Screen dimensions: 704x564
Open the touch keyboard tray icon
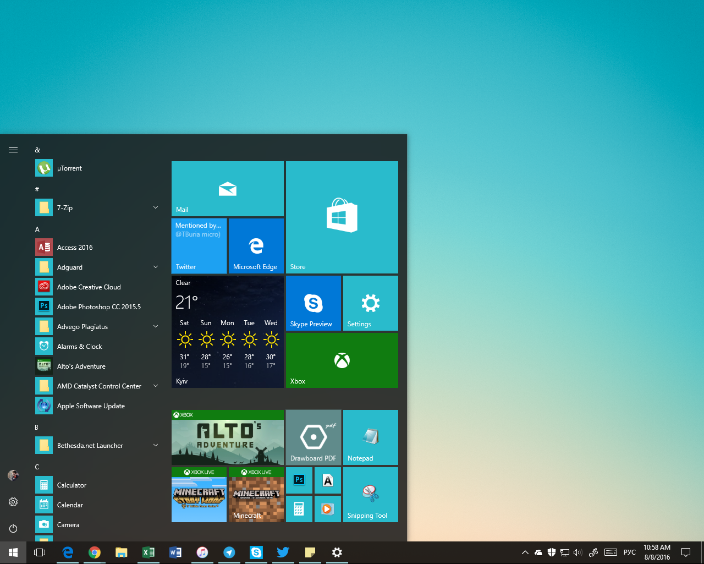pyautogui.click(x=610, y=552)
